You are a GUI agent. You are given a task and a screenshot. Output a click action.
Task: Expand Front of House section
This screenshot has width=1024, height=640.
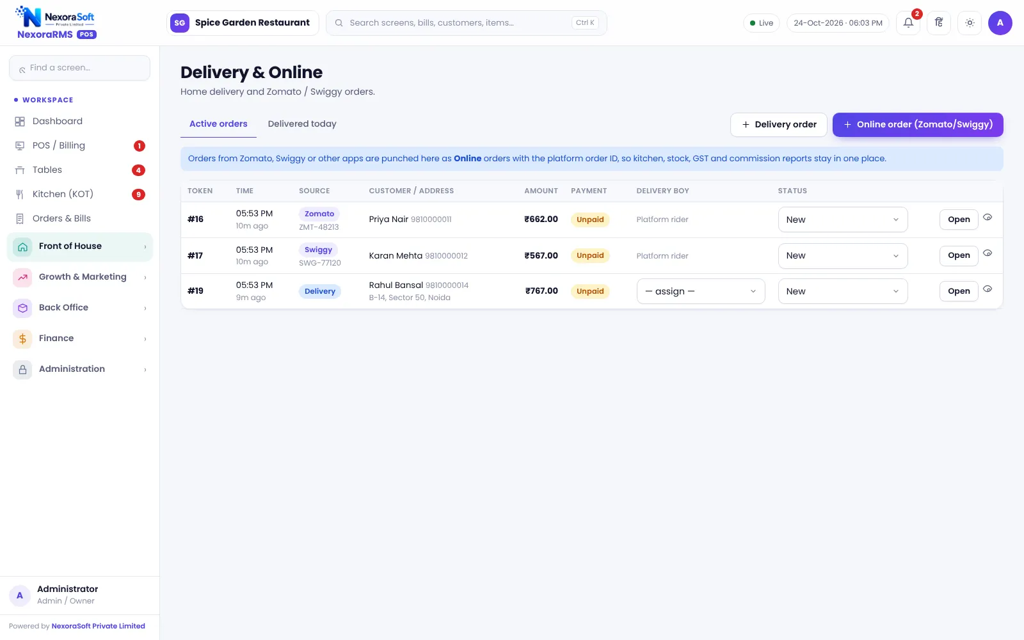[x=79, y=246]
